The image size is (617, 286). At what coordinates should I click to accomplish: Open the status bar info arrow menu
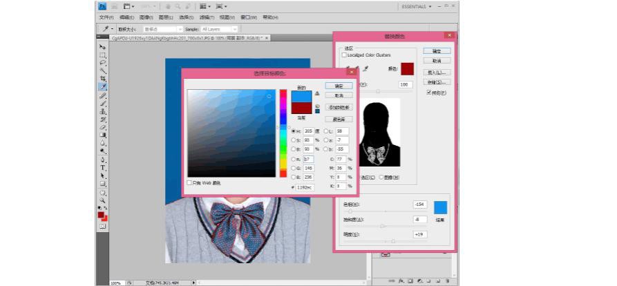pyautogui.click(x=193, y=283)
